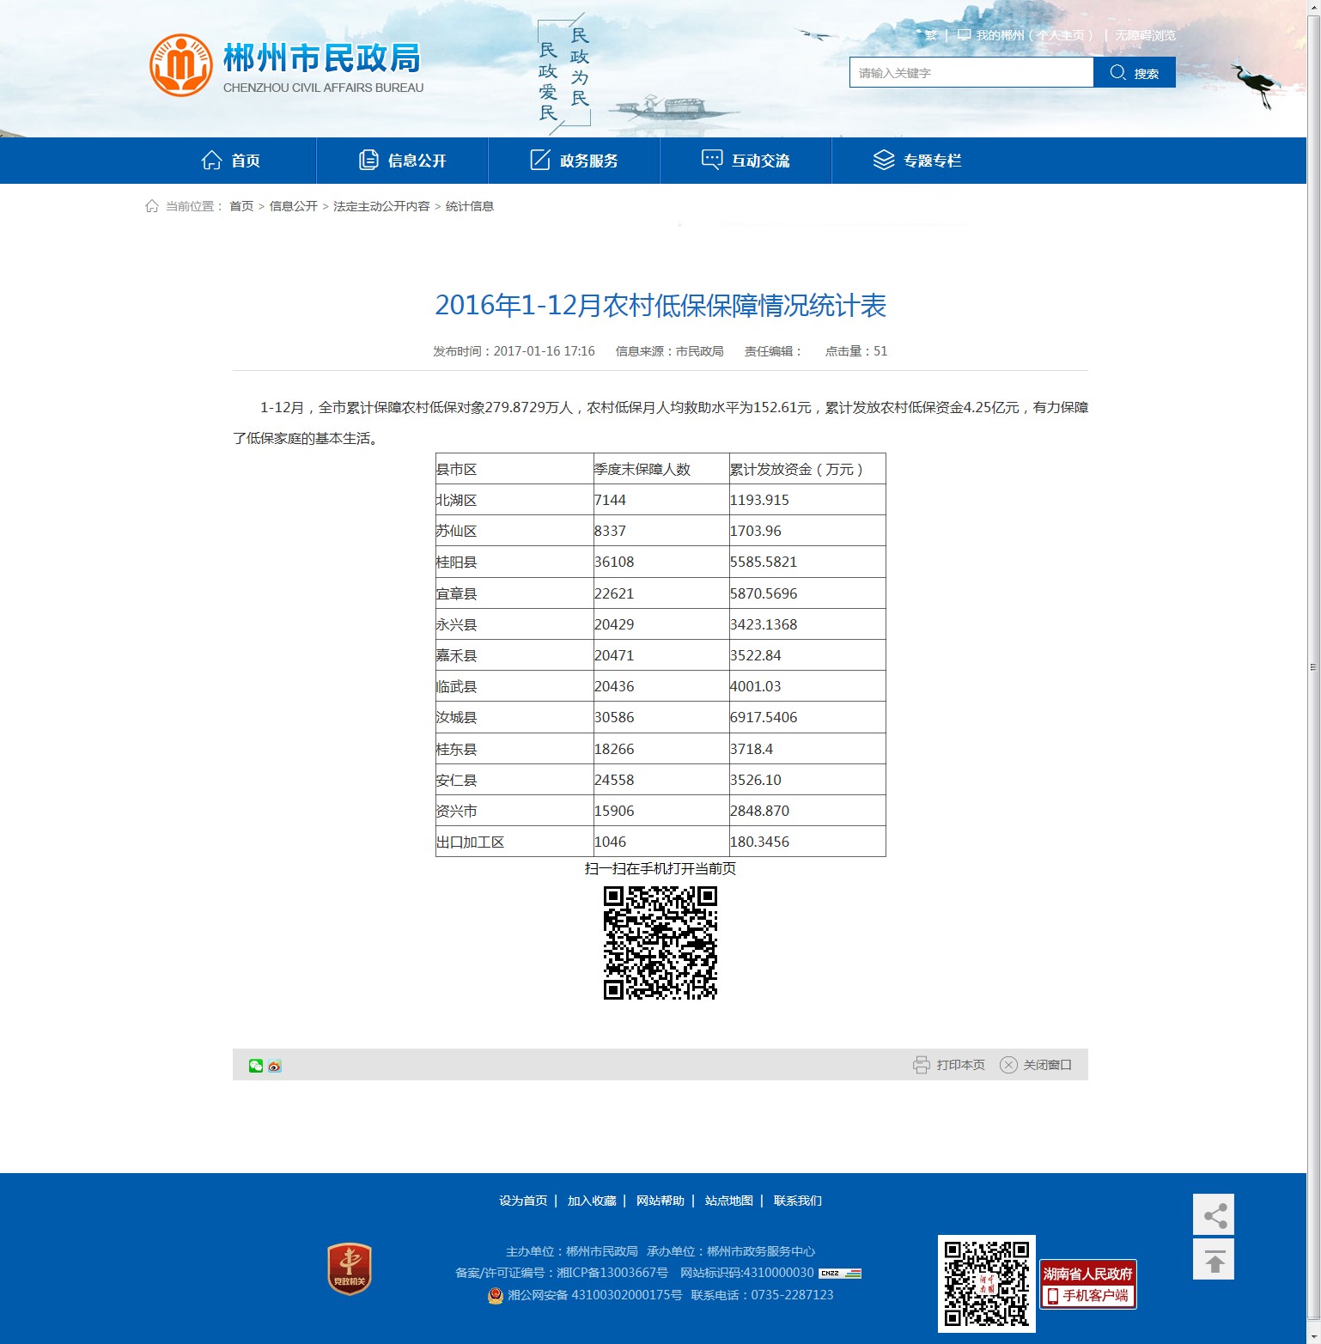Click the 季度末保障人数 column header
1321x1344 pixels.
click(x=661, y=469)
